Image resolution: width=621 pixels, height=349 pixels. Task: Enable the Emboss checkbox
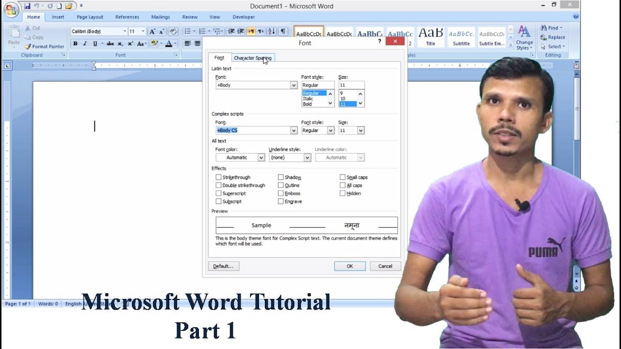pos(280,193)
